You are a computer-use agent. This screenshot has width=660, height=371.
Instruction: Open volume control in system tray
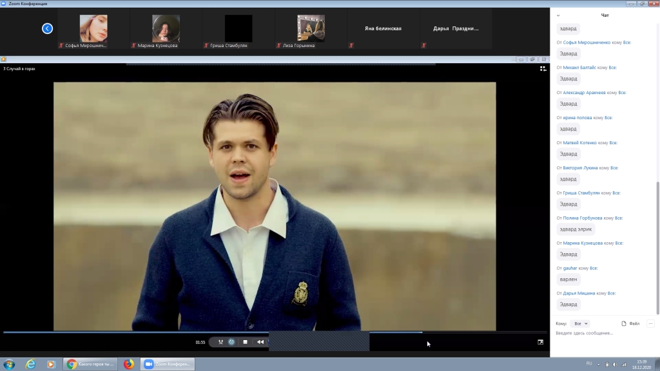(x=615, y=365)
